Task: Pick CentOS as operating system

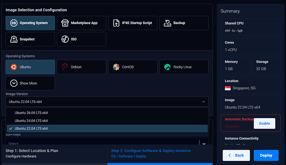Action: [133, 67]
